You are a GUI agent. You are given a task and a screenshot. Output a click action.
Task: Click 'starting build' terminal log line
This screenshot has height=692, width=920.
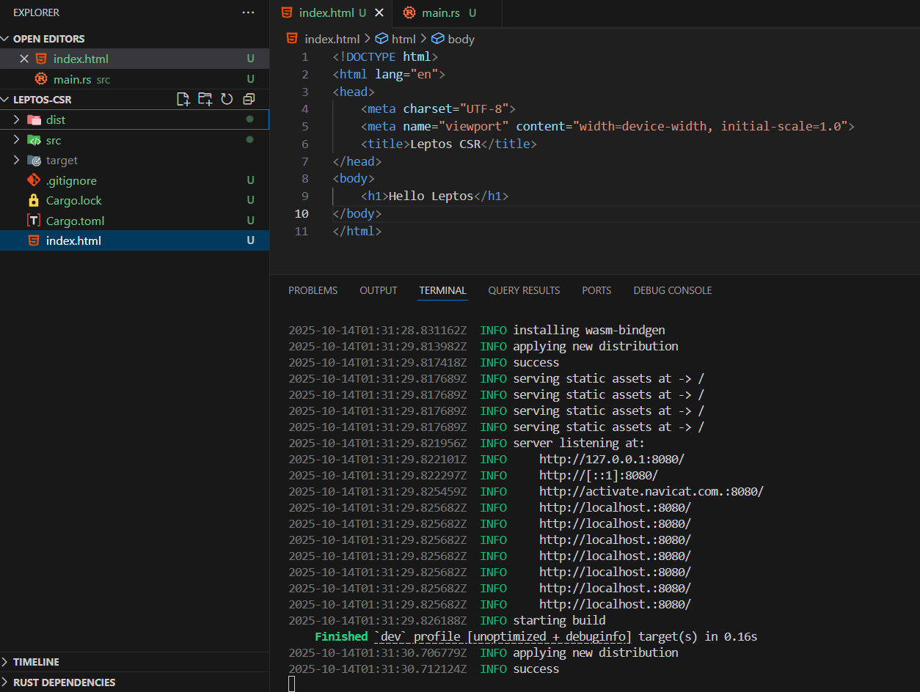pos(559,620)
